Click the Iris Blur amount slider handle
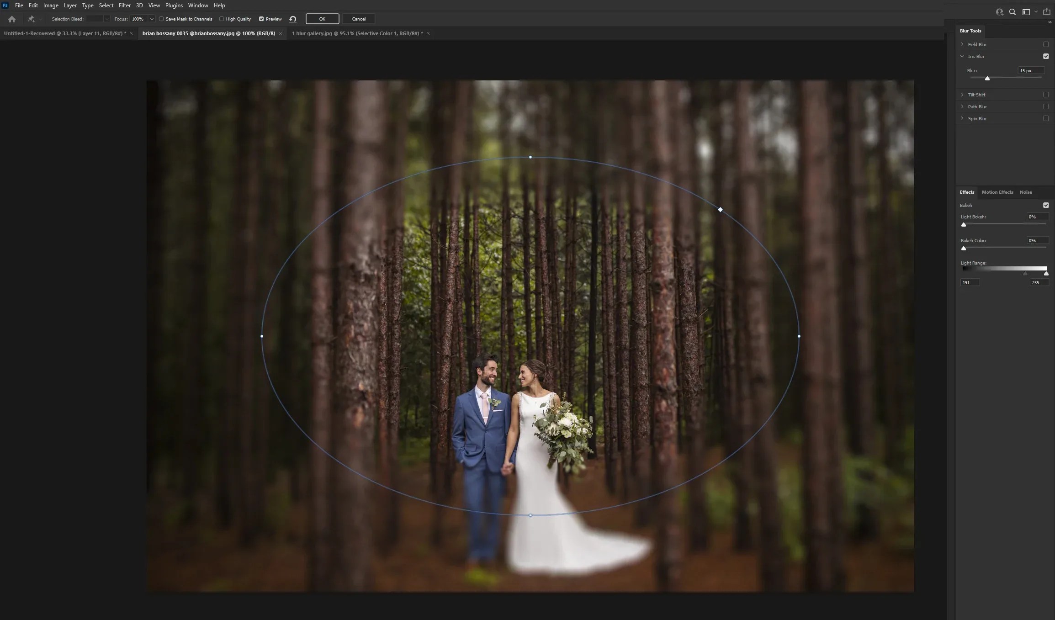 987,79
